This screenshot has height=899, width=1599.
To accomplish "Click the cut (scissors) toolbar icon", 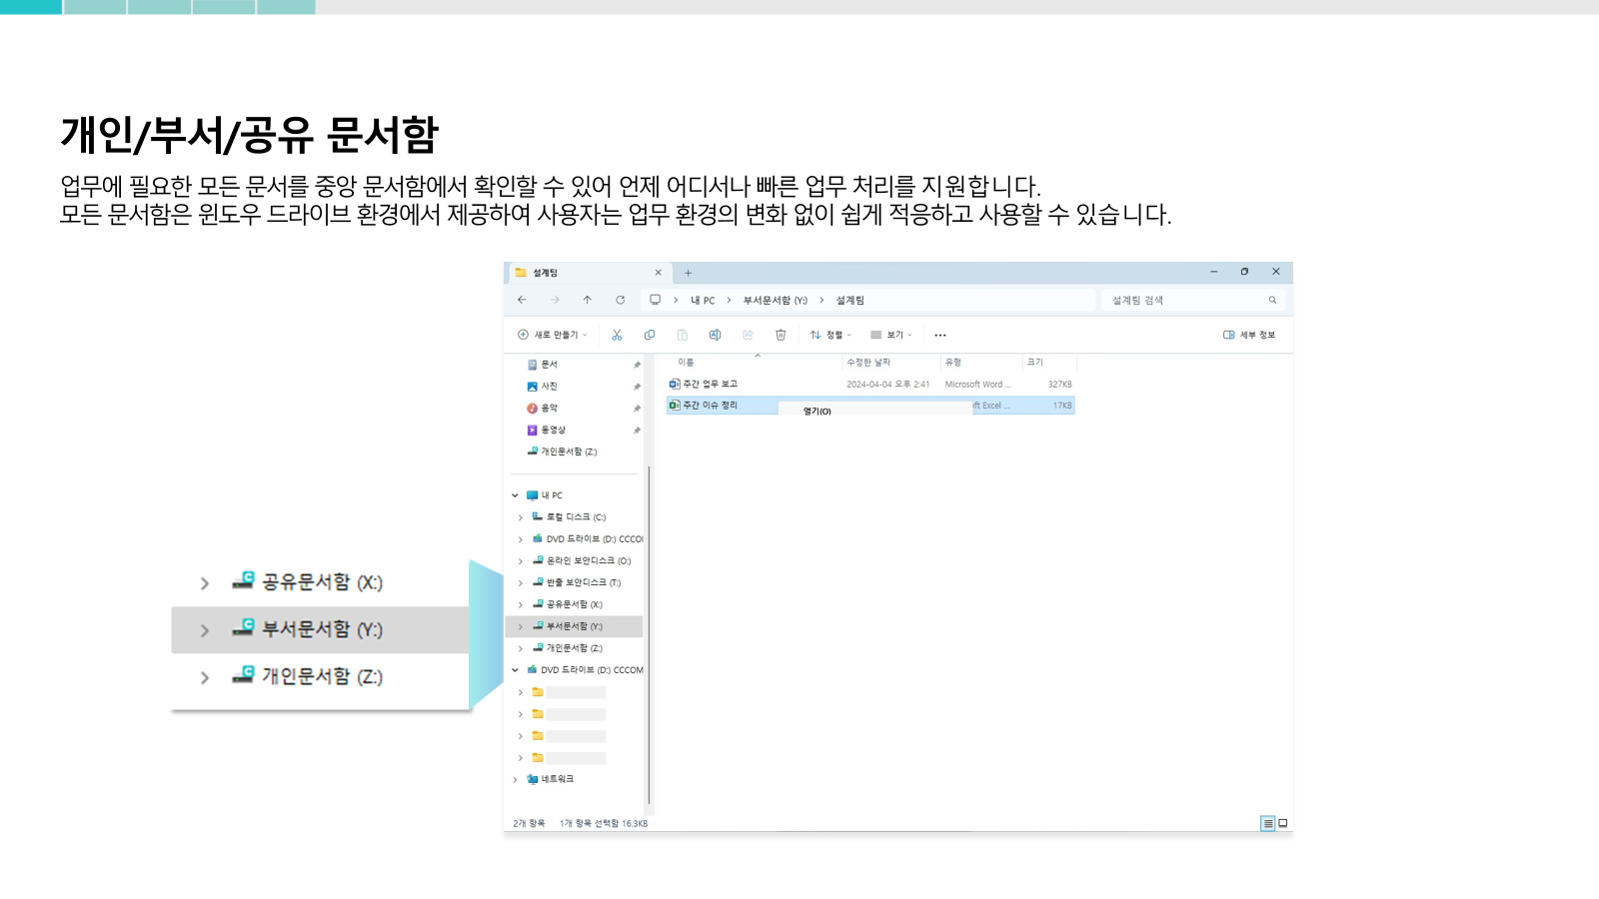I will pyautogui.click(x=617, y=335).
